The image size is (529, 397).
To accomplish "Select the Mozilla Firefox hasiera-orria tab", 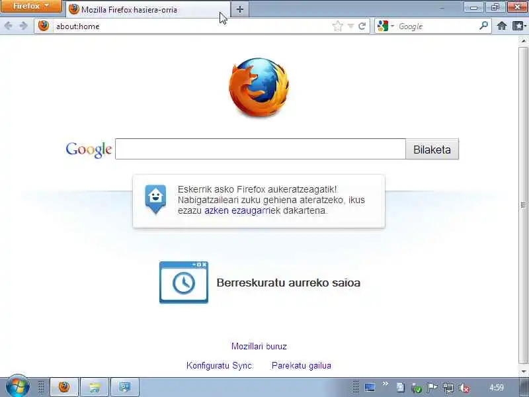I will [148, 9].
